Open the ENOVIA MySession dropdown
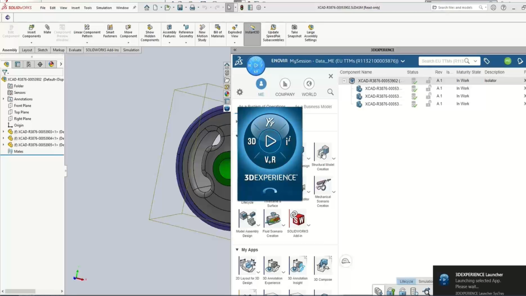 tap(402, 61)
